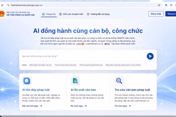
Task: Open Lĩnh vực chuyên môn menu
Action: (x=71, y=14)
